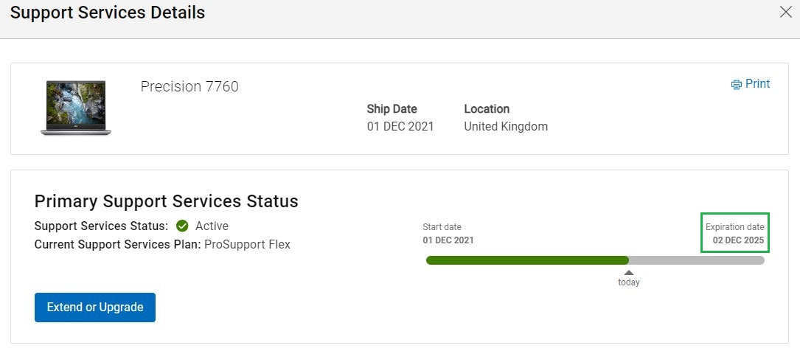Click the Primary Support Services Status heading

166,201
